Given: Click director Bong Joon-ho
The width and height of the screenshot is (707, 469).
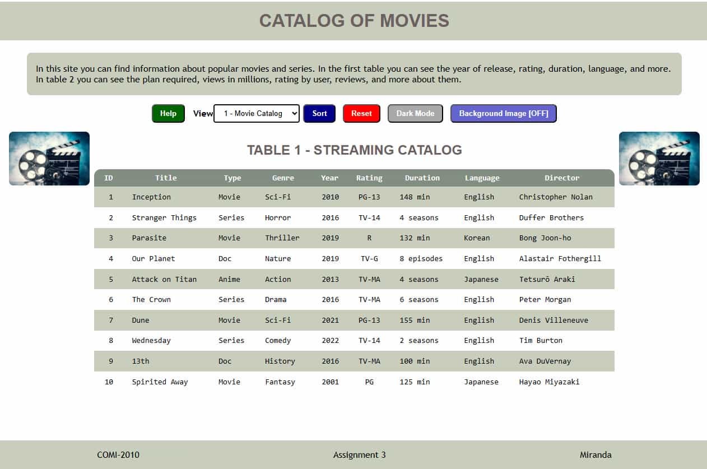Looking at the screenshot, I should tap(545, 238).
